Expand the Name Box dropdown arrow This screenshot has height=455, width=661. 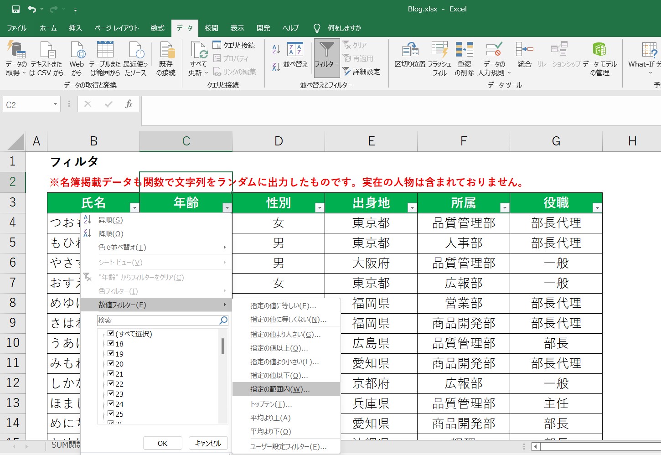tap(55, 104)
